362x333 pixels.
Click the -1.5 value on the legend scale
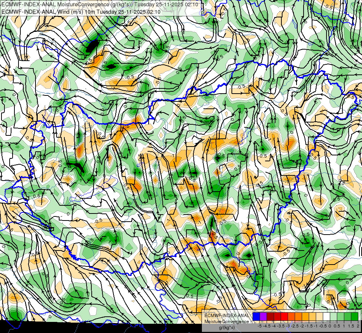point(309,326)
